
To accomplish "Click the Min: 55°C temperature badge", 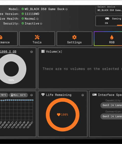I will coord(19,95).
